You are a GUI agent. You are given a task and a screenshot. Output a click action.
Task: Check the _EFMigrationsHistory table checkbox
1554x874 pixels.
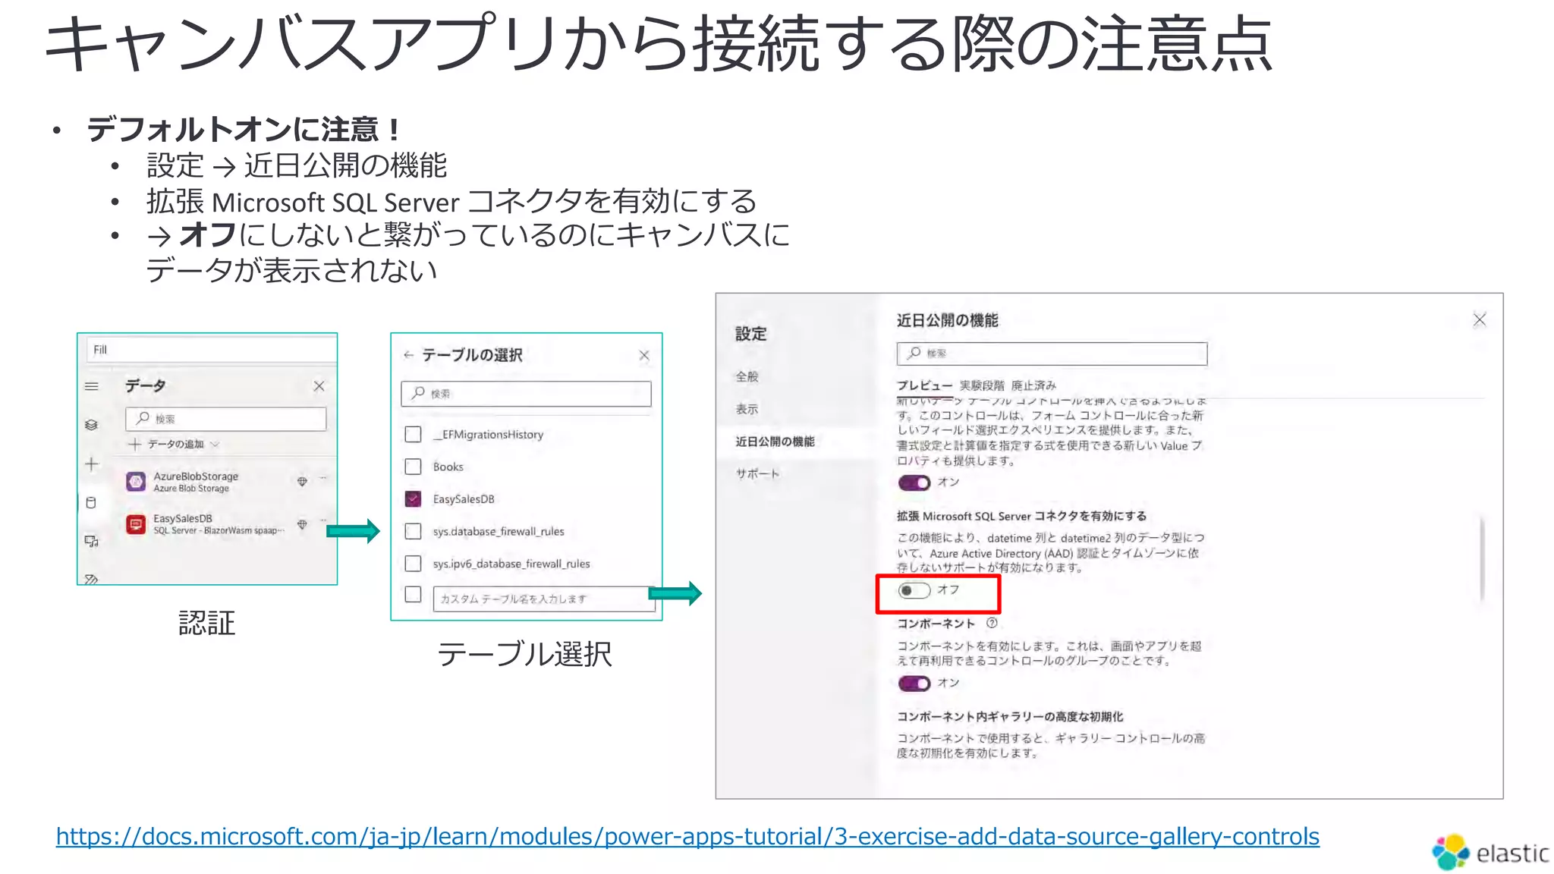click(413, 434)
